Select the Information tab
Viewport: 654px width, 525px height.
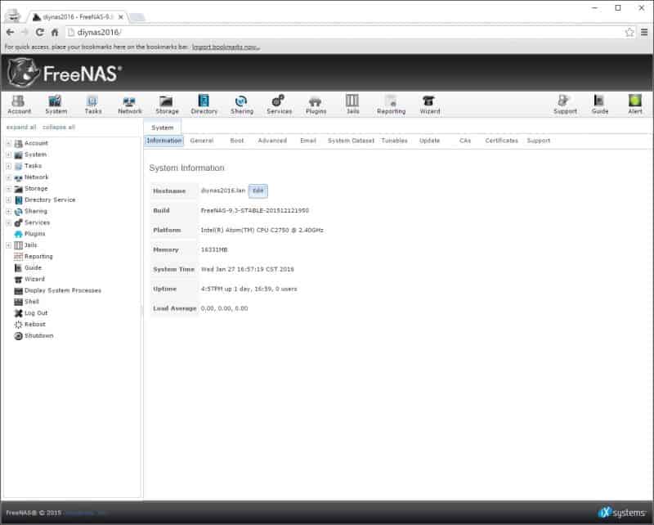point(164,141)
